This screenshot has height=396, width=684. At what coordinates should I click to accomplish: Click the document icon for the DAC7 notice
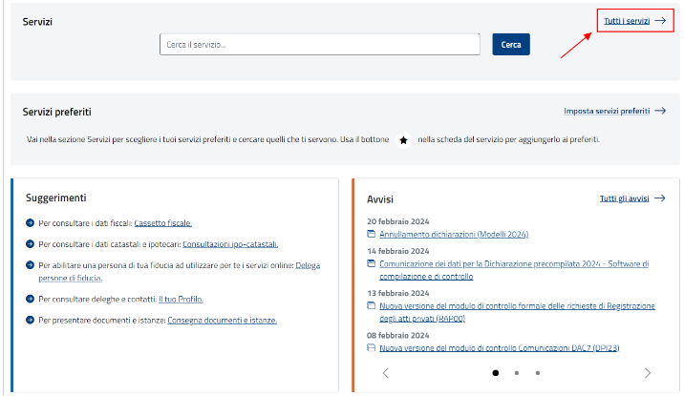[x=372, y=348]
